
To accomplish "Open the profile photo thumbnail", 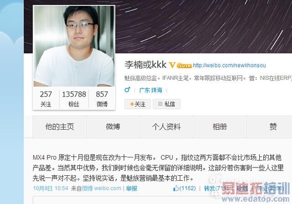I will point(74,46).
